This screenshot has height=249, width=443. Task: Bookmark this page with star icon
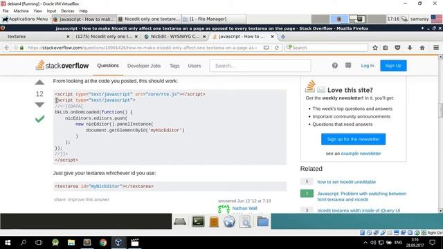pos(375,48)
